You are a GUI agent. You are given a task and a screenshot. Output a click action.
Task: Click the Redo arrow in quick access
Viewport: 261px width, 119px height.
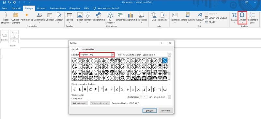tap(14, 2)
